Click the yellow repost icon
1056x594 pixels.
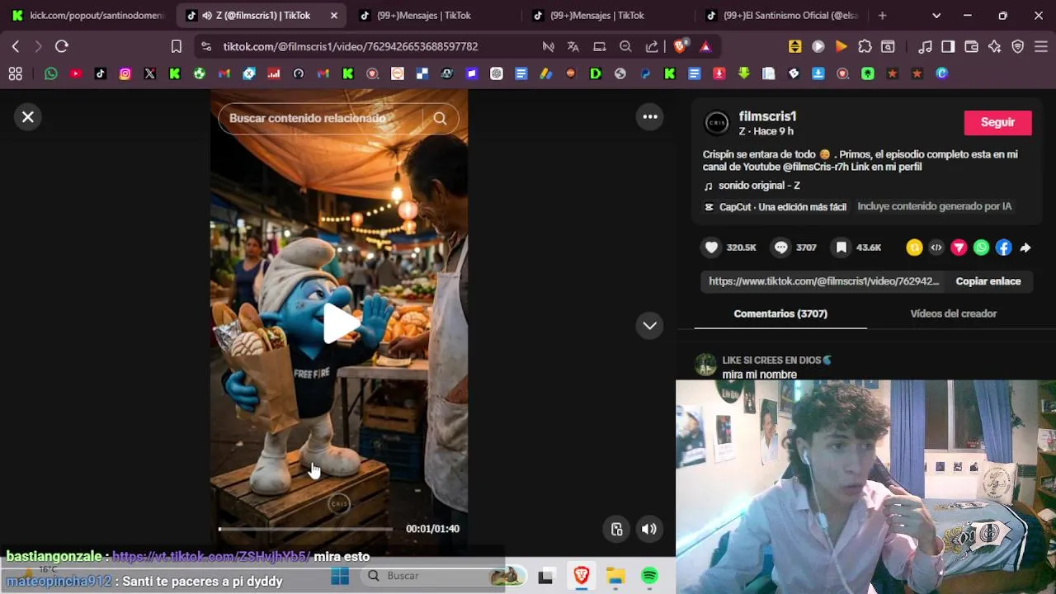[914, 247]
